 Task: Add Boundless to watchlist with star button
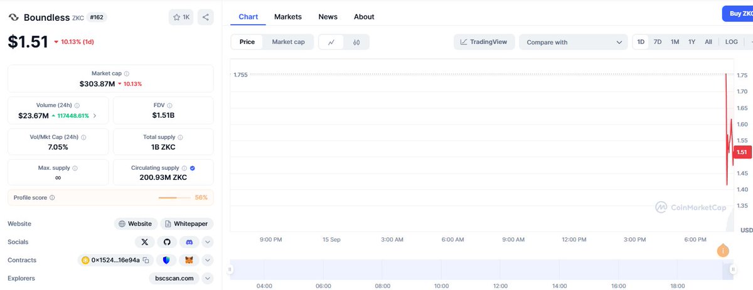[x=181, y=17]
